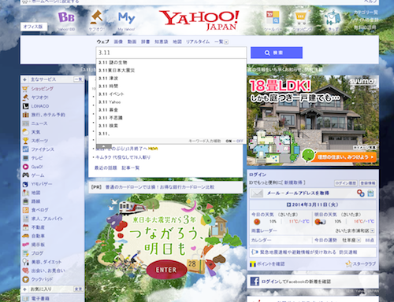Collapse the 主なサービス panel arrow
The height and width of the screenshot is (302, 394).
(x=24, y=79)
